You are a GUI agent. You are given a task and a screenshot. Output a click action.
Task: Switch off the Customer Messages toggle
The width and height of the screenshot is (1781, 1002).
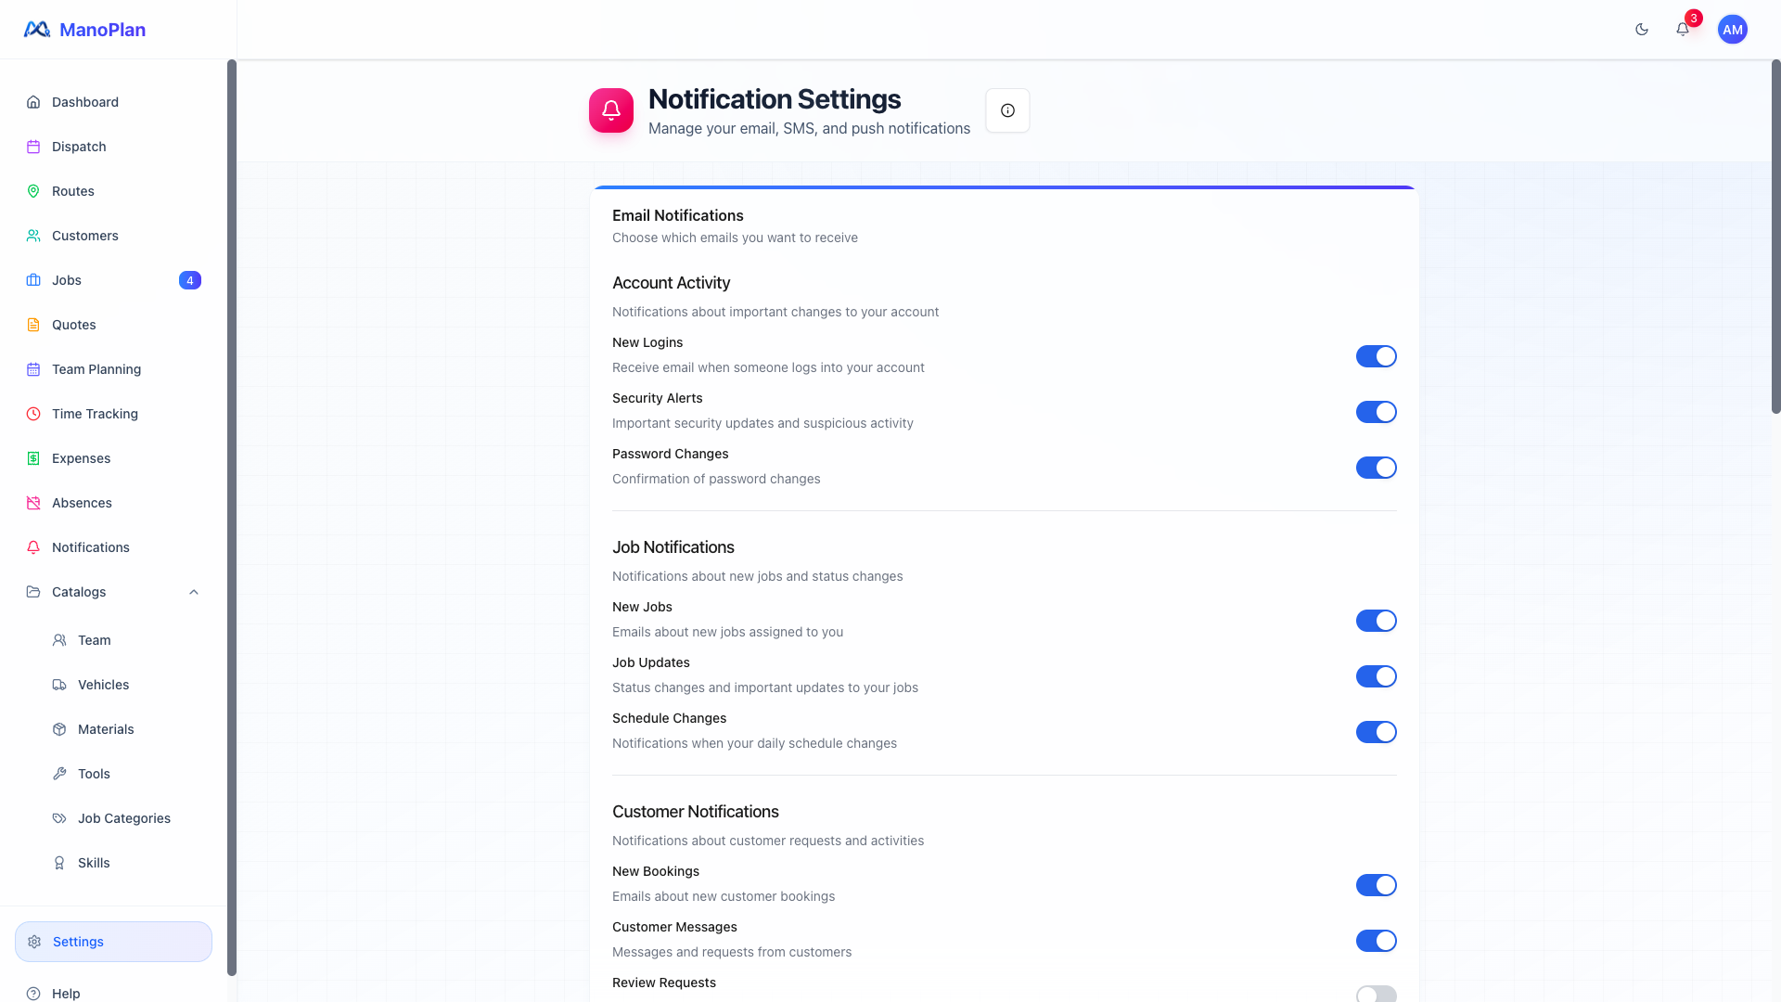click(x=1376, y=941)
